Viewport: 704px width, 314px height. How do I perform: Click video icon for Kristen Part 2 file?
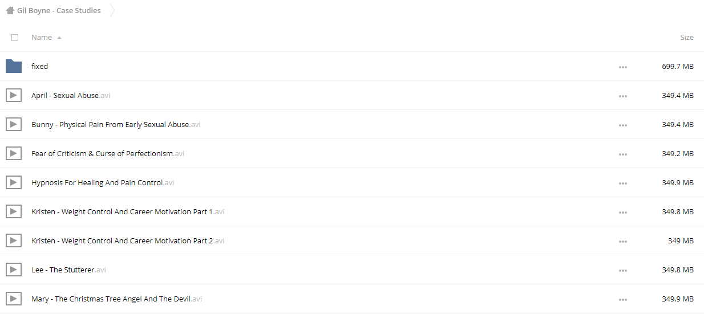pyautogui.click(x=14, y=240)
